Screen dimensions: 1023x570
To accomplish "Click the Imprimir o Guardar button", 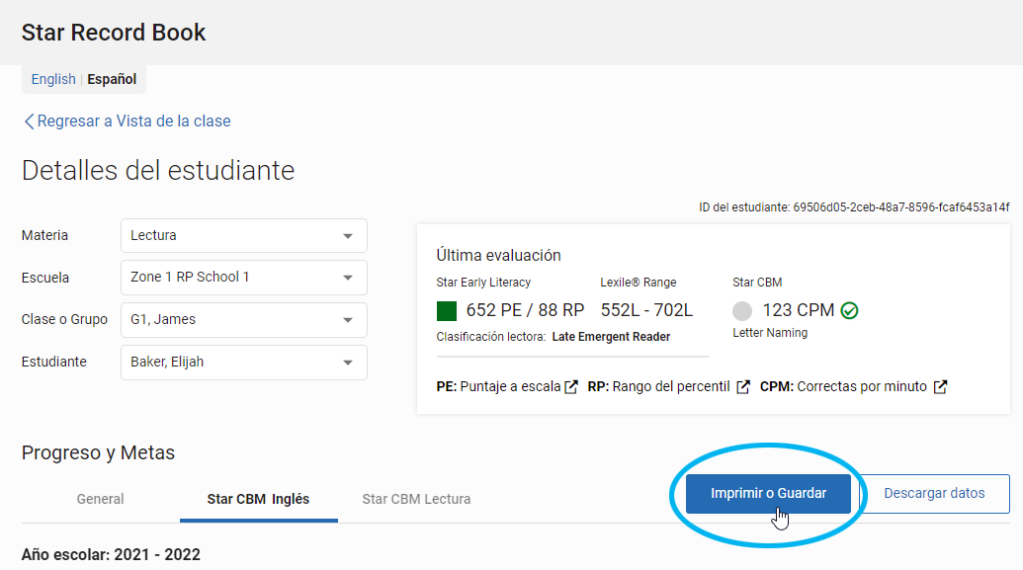I will [769, 494].
